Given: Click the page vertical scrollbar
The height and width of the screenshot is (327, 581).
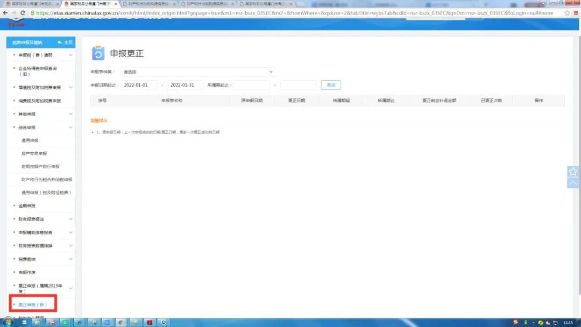Looking at the screenshot, I should click(x=579, y=167).
